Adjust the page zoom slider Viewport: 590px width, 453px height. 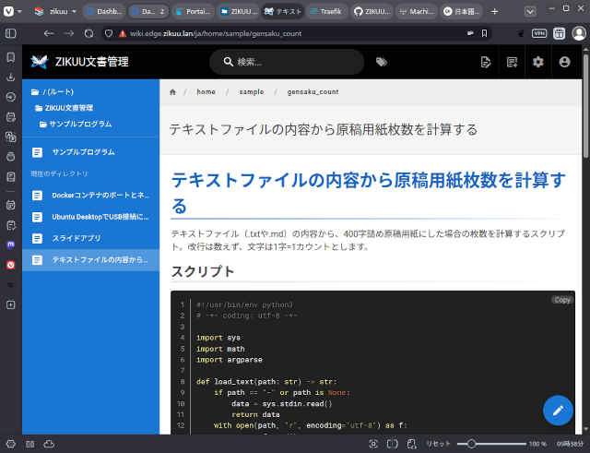point(472,444)
